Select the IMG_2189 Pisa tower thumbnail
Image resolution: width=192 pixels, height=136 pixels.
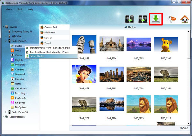point(84,44)
